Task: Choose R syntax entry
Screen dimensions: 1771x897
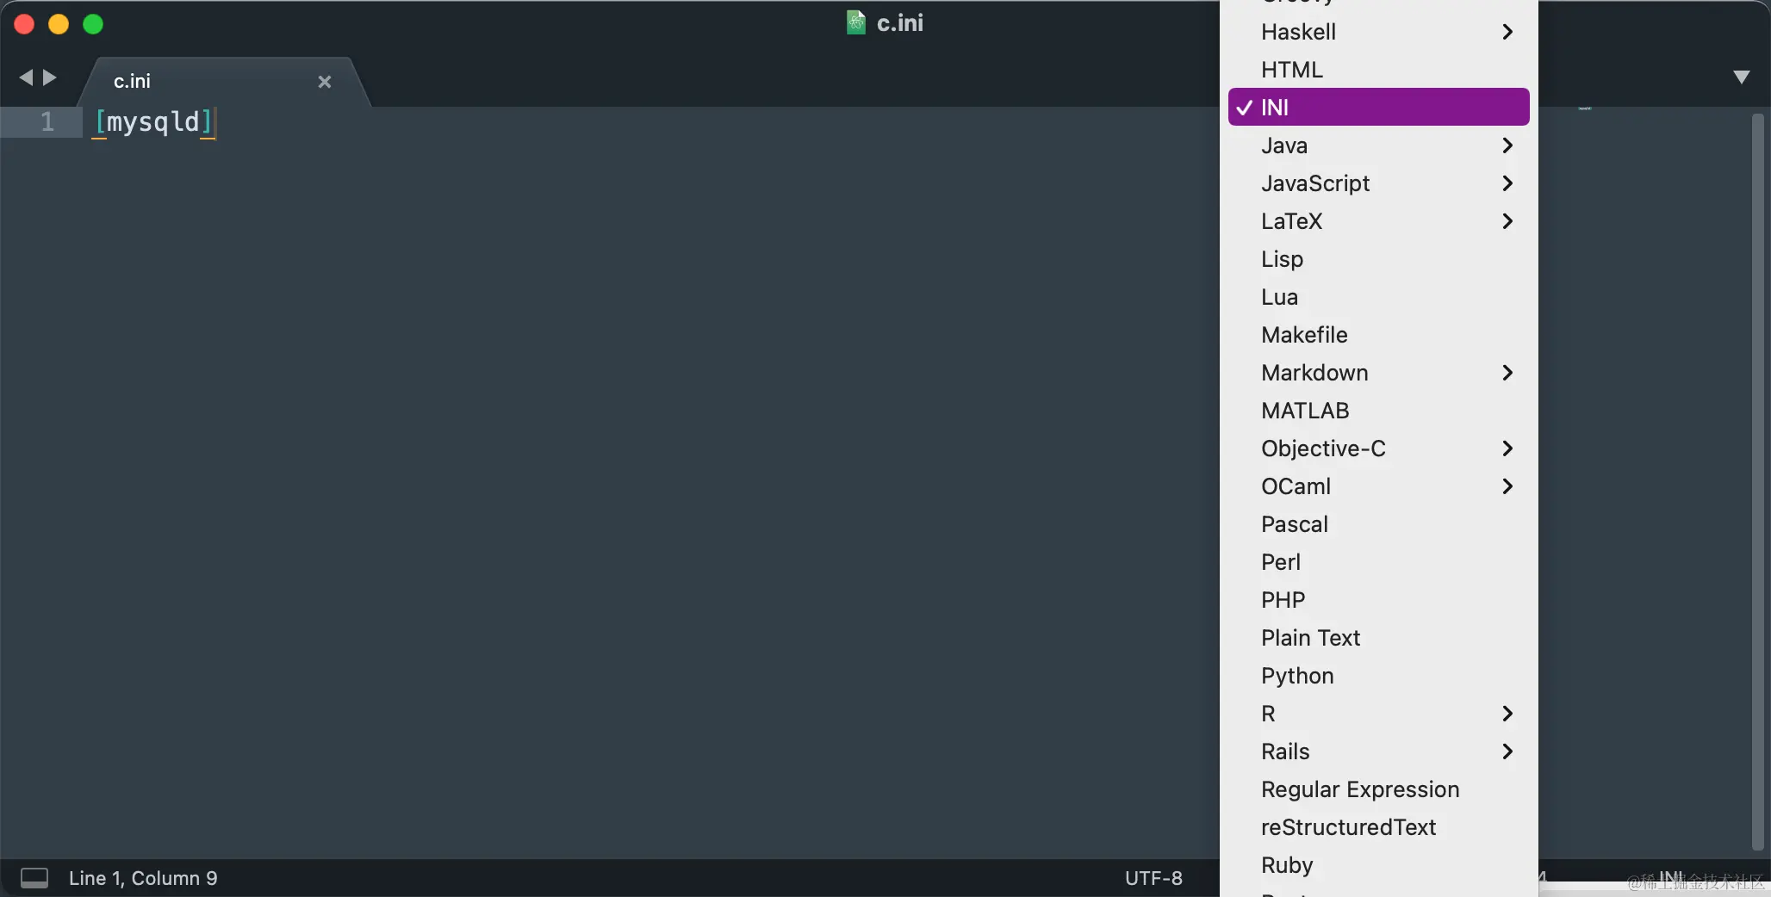Action: point(1378,714)
